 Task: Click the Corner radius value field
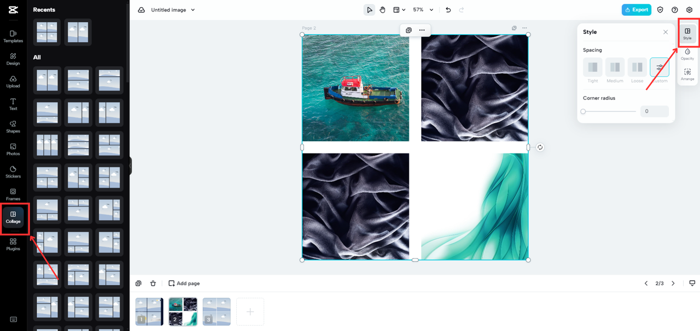[x=654, y=111]
